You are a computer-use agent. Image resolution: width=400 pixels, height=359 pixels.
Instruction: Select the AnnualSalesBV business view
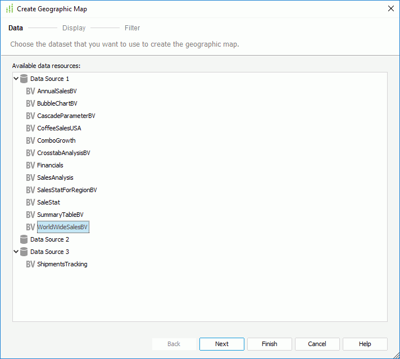pos(57,91)
